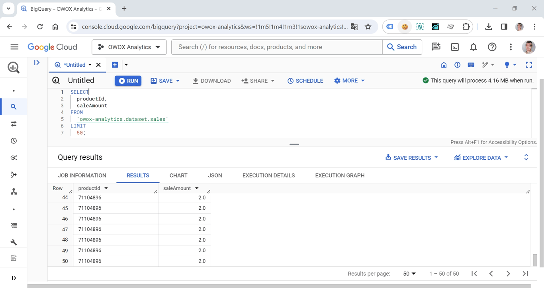
Task: Expand the Explorer panel toggle
Action: pyautogui.click(x=37, y=62)
